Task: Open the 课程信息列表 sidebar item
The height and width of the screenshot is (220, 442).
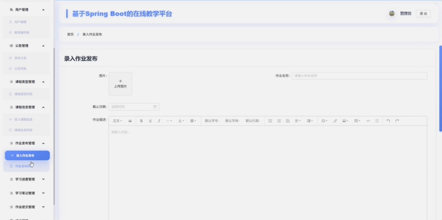Action: point(27,130)
